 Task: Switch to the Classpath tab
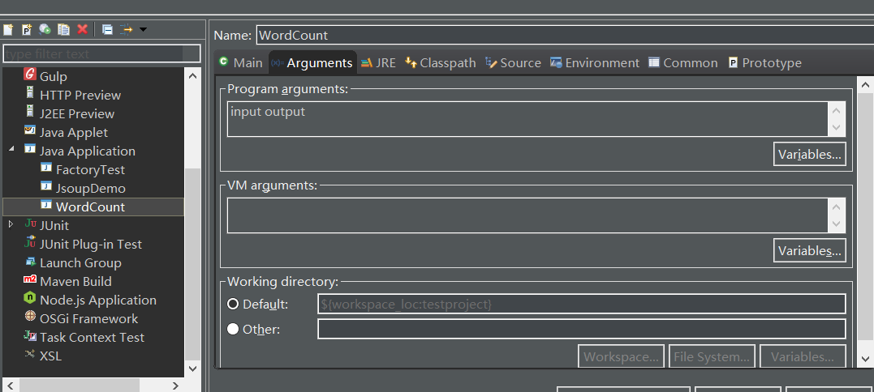[441, 63]
